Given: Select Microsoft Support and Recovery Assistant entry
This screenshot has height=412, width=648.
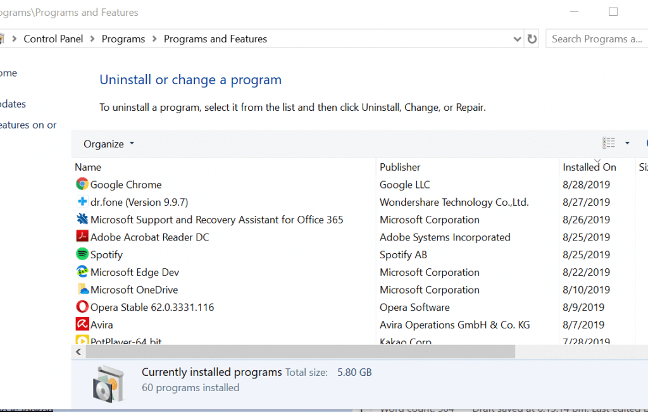Looking at the screenshot, I should tap(216, 220).
